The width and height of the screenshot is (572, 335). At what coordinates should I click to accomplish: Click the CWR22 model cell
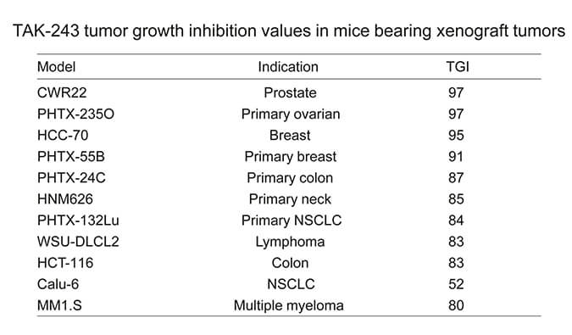[62, 92]
